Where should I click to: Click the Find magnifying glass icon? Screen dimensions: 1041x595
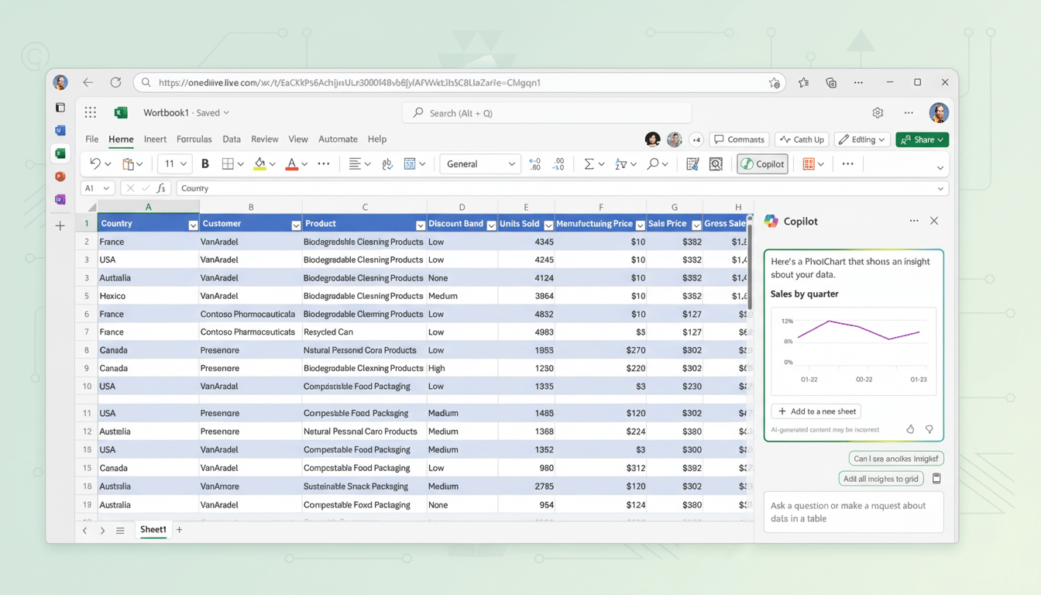click(x=654, y=163)
